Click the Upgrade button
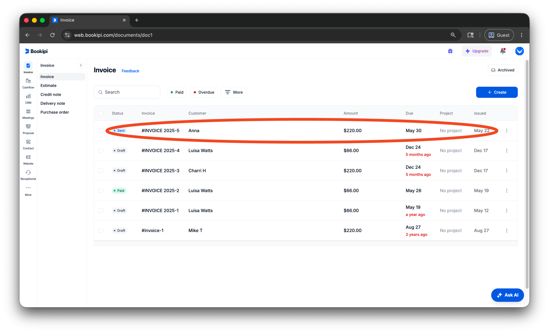 [x=477, y=51]
